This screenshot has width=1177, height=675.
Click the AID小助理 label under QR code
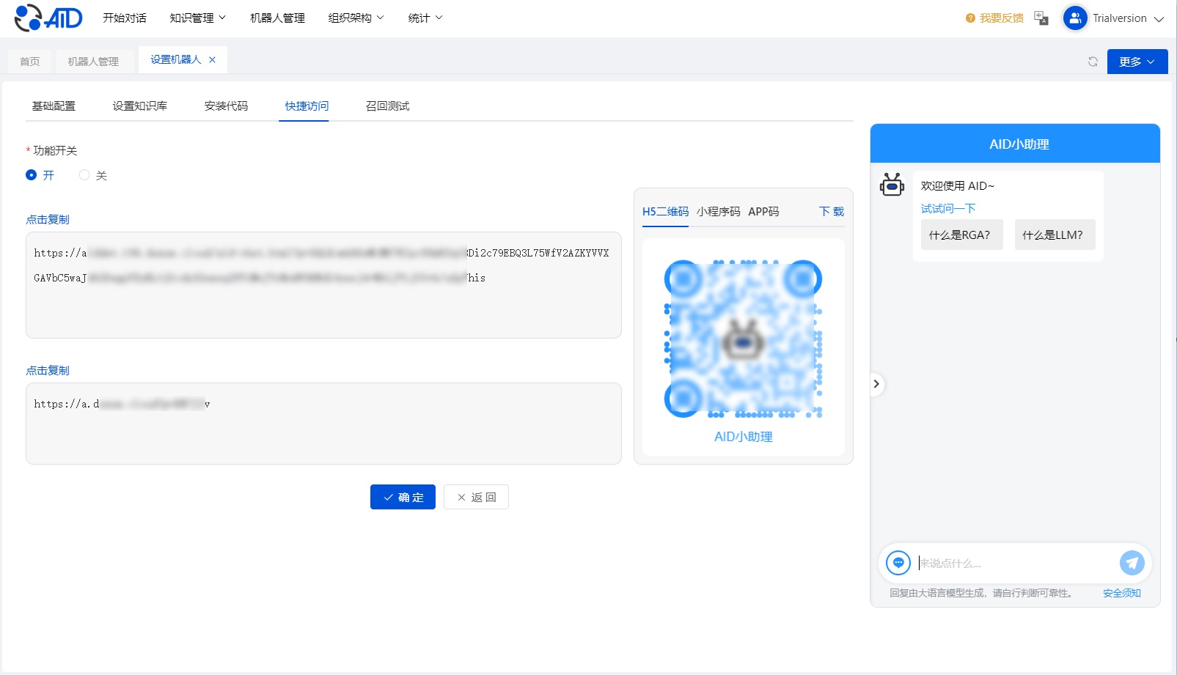pos(743,437)
